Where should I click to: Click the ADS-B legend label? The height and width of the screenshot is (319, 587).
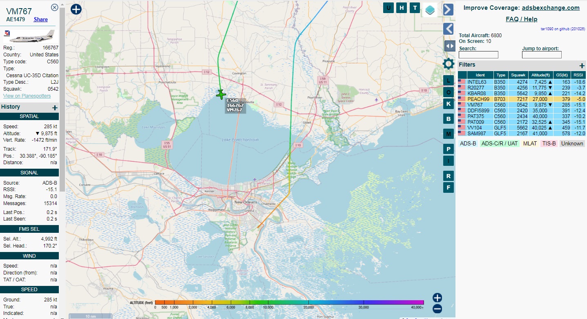click(x=468, y=143)
